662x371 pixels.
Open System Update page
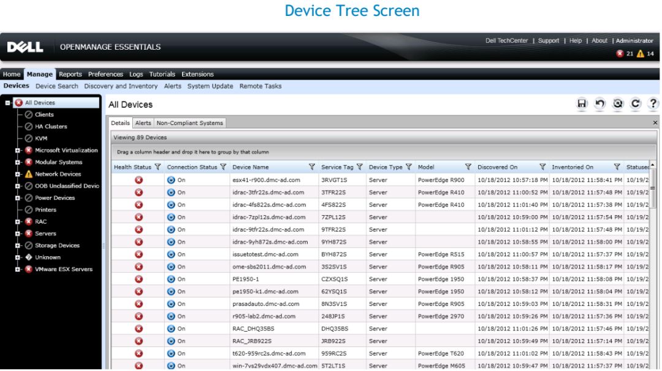click(x=210, y=86)
